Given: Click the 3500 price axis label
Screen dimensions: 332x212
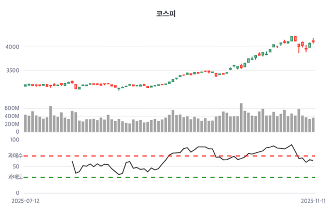Looking at the screenshot, I should point(12,70).
